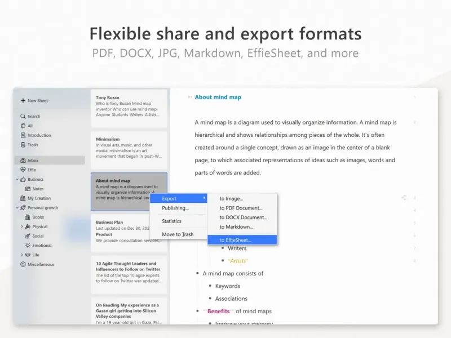This screenshot has width=451, height=338.
Task: Click the share icon in editor
Action: (x=404, y=198)
